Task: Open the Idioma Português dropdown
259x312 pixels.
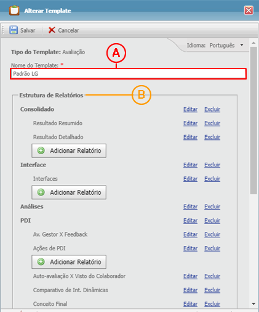Action: (x=242, y=45)
